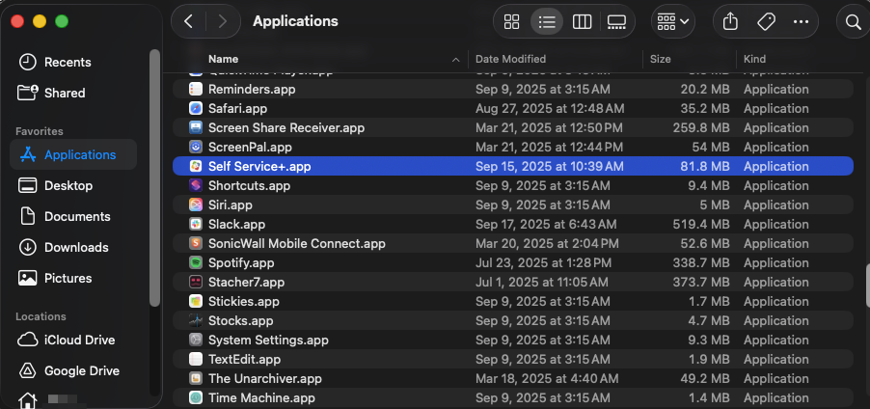This screenshot has height=409, width=870.
Task: Select the Safari.app file name
Action: pyautogui.click(x=237, y=108)
